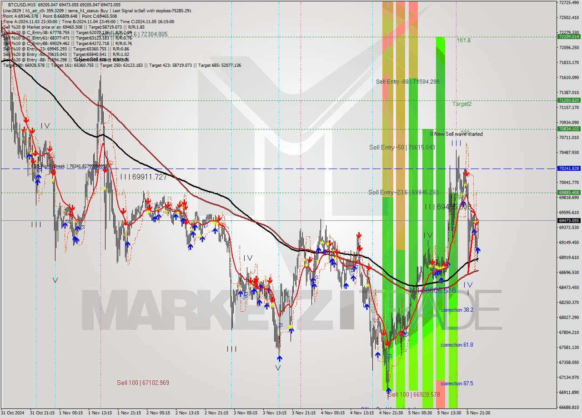
Task: Click the '3 Nov 21:15' time axis label
Action: tap(304, 413)
